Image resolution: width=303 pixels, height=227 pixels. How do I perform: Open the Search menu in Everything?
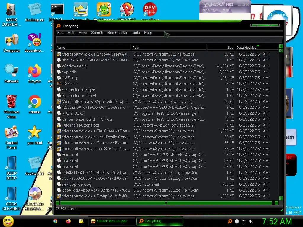coord(97,33)
